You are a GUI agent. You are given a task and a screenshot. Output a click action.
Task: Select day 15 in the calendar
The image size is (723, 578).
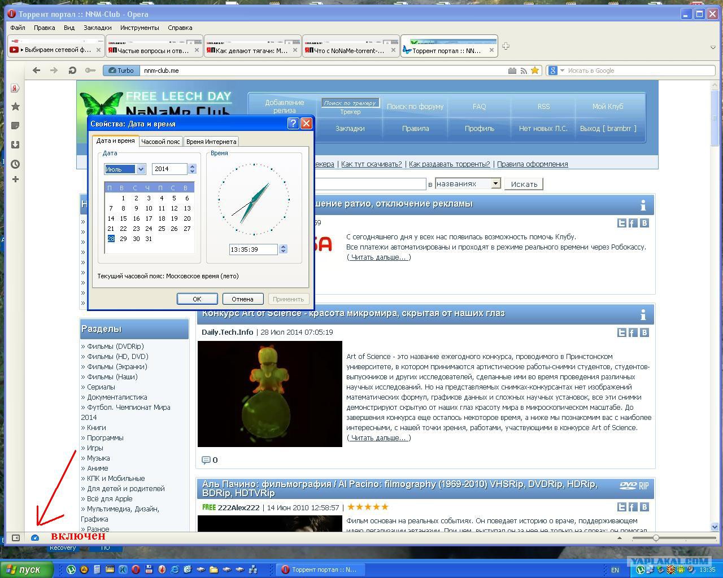click(123, 218)
